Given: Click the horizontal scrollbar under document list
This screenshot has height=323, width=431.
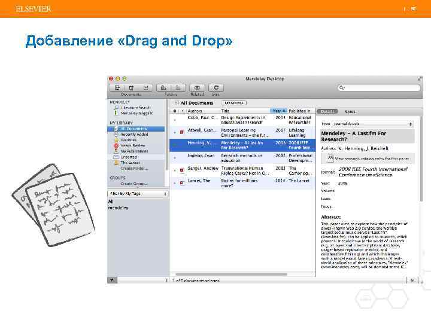Looking at the screenshot, I should pyautogui.click(x=232, y=274).
